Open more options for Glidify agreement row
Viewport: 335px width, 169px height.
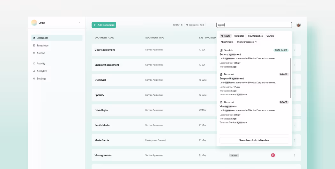[295, 50]
